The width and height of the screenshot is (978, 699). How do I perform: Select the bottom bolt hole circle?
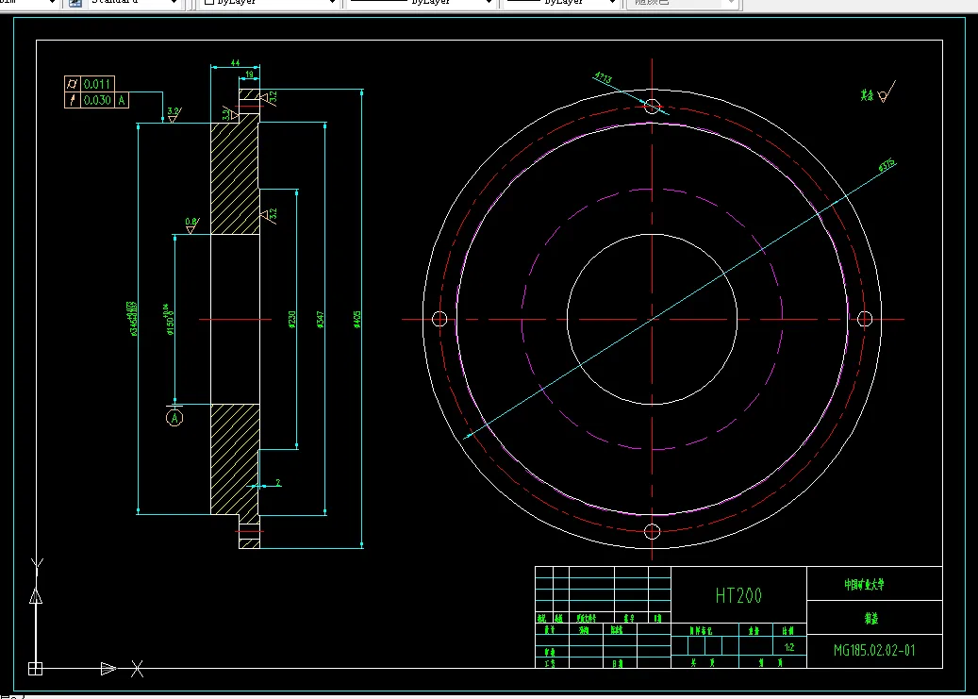point(652,532)
